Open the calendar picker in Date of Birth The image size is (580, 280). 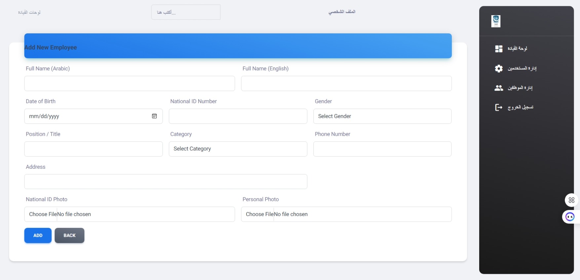pos(154,116)
